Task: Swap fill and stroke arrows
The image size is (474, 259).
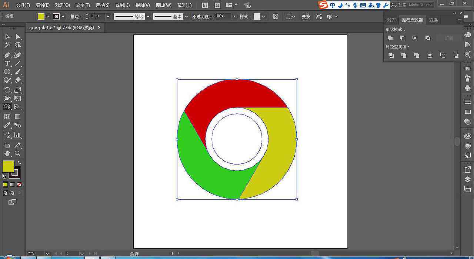Action: coord(19,163)
